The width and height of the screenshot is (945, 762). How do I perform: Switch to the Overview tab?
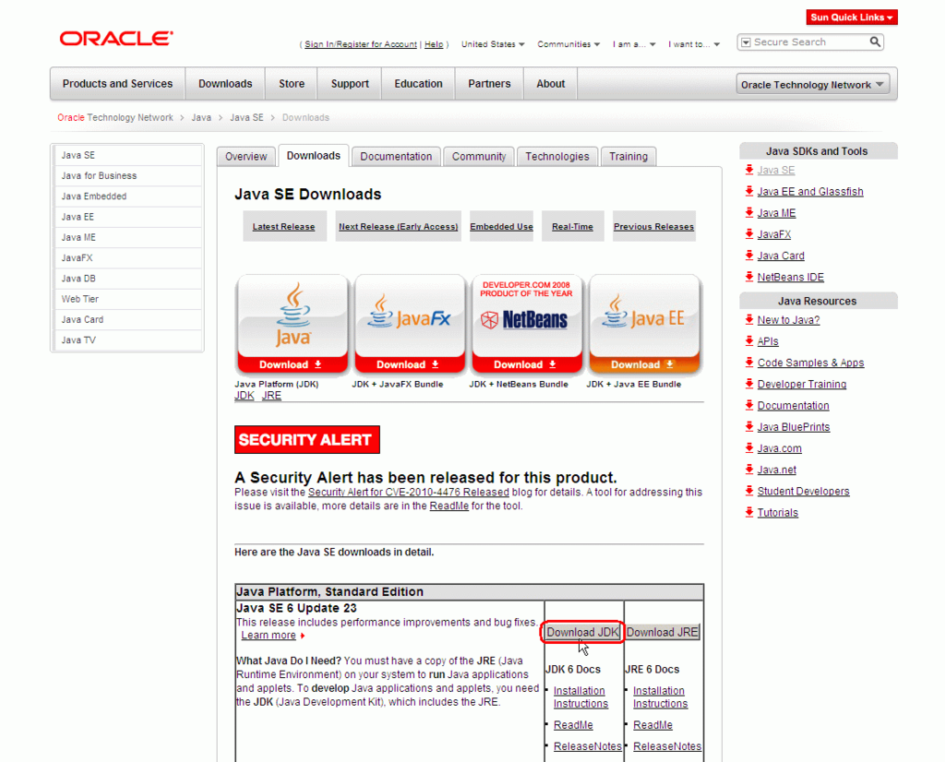(245, 157)
